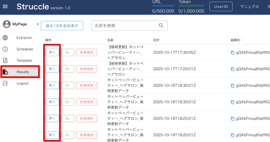Click the Scheduler clock icon

click(5, 49)
